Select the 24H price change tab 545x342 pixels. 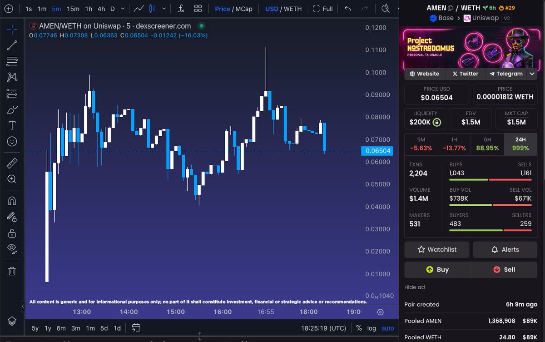pyautogui.click(x=520, y=144)
